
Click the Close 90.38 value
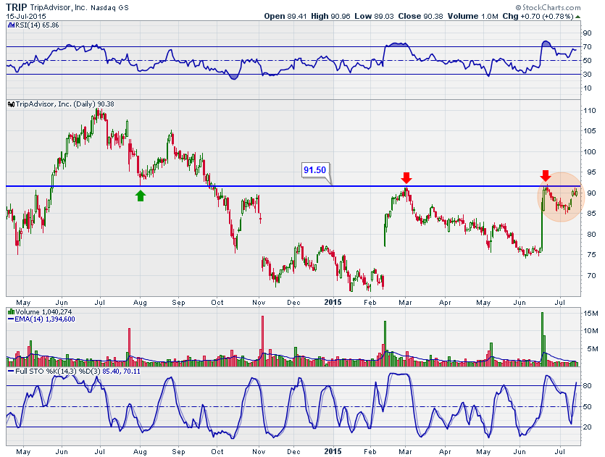tap(420, 16)
